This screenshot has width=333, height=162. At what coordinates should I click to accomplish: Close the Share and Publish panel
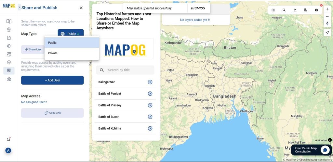[x=81, y=8]
